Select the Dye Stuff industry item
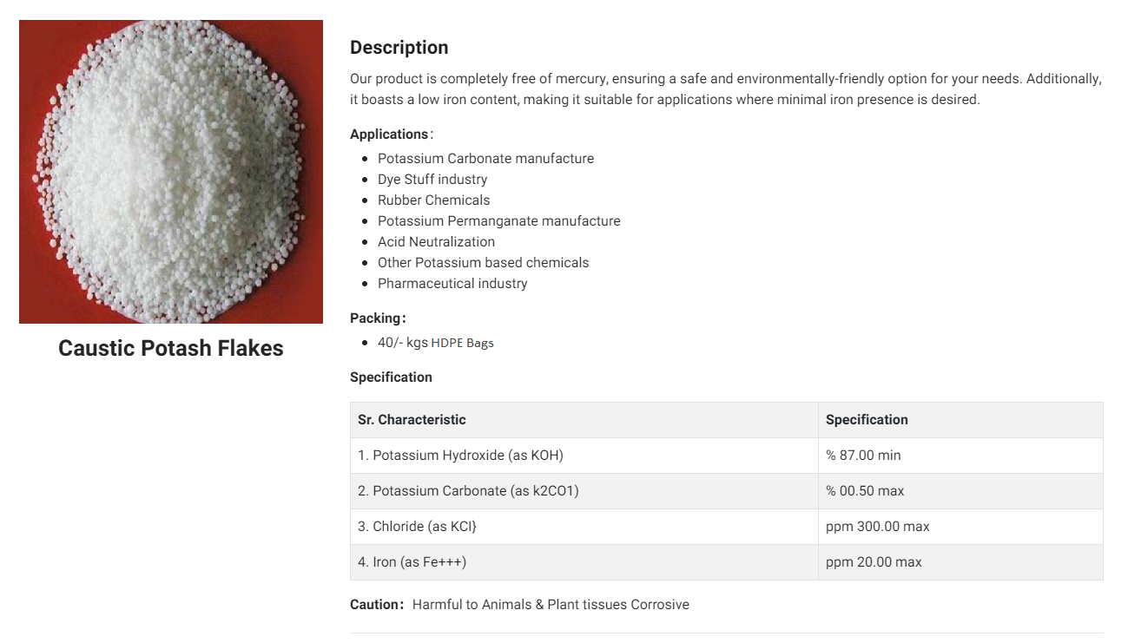The height and width of the screenshot is (643, 1128). (432, 180)
